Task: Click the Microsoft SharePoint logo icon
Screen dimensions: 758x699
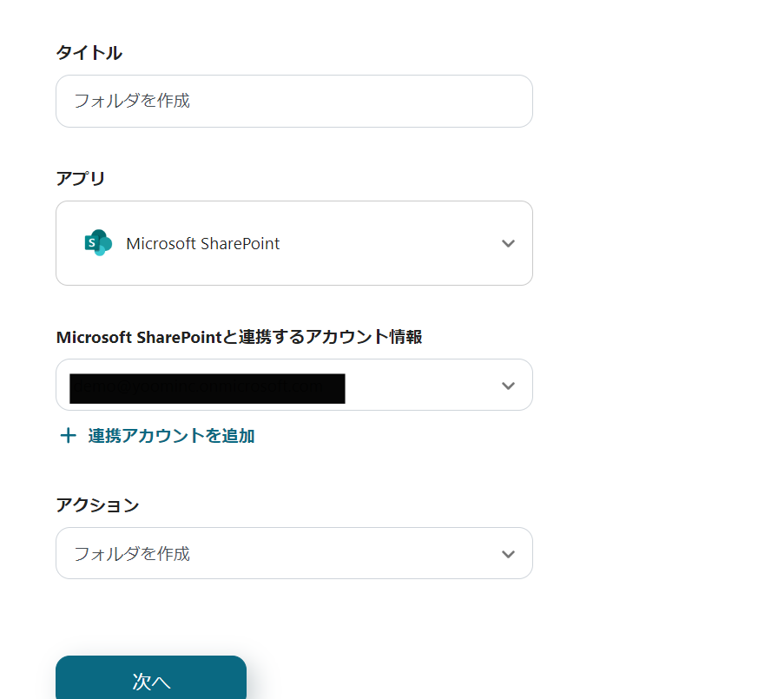Action: [x=98, y=243]
